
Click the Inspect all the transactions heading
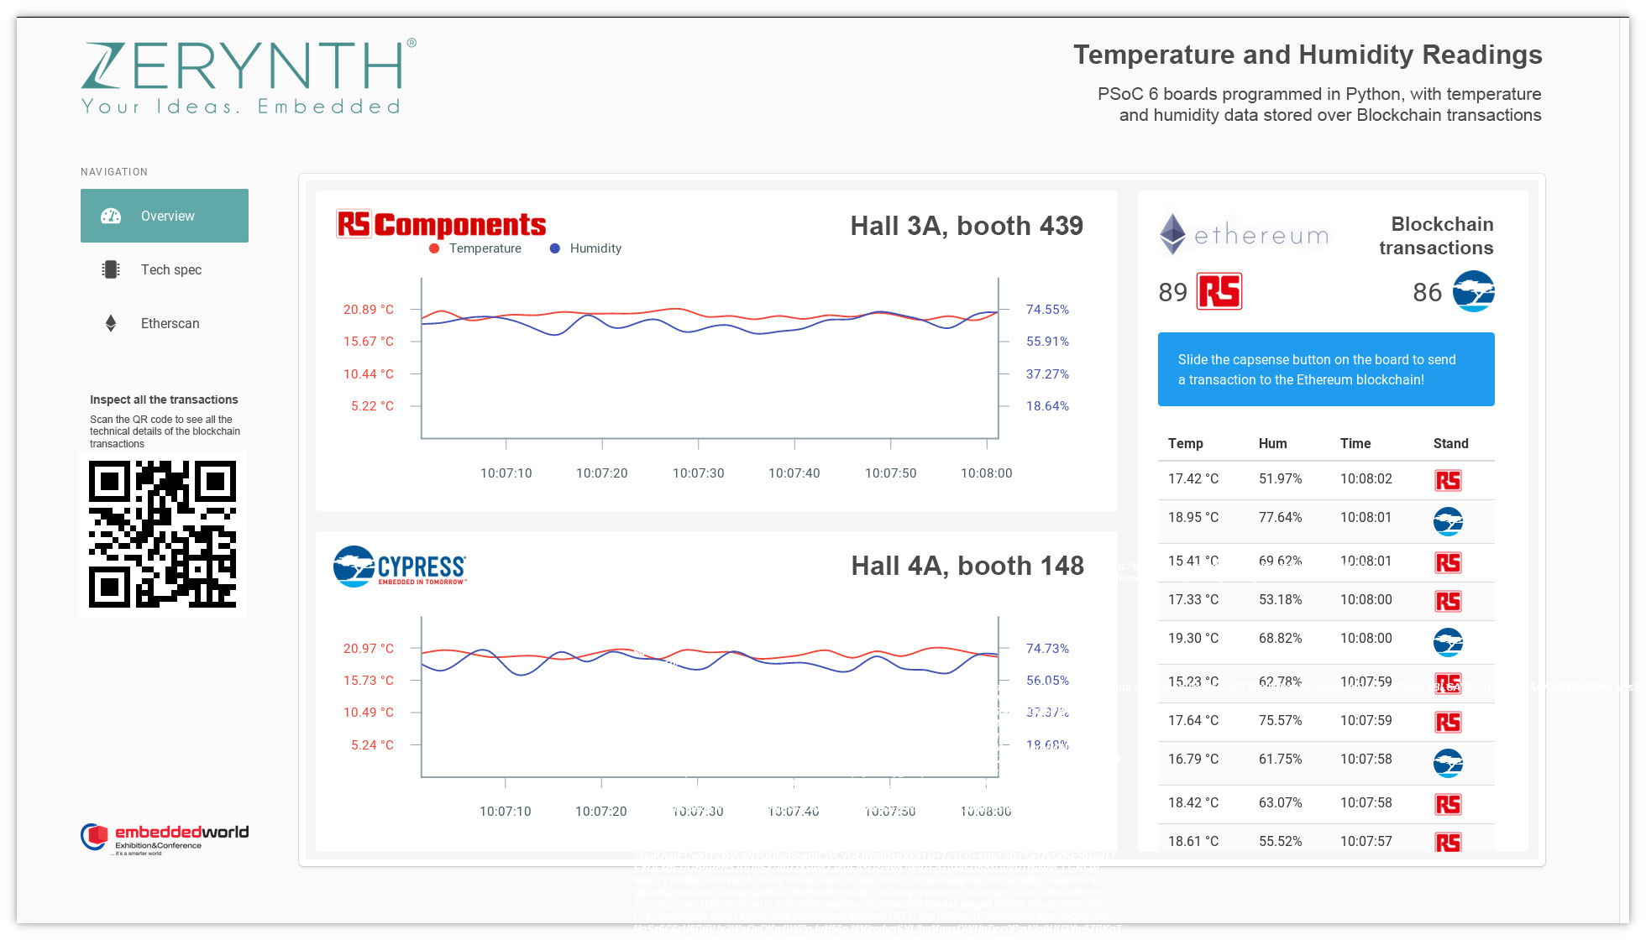click(x=164, y=399)
